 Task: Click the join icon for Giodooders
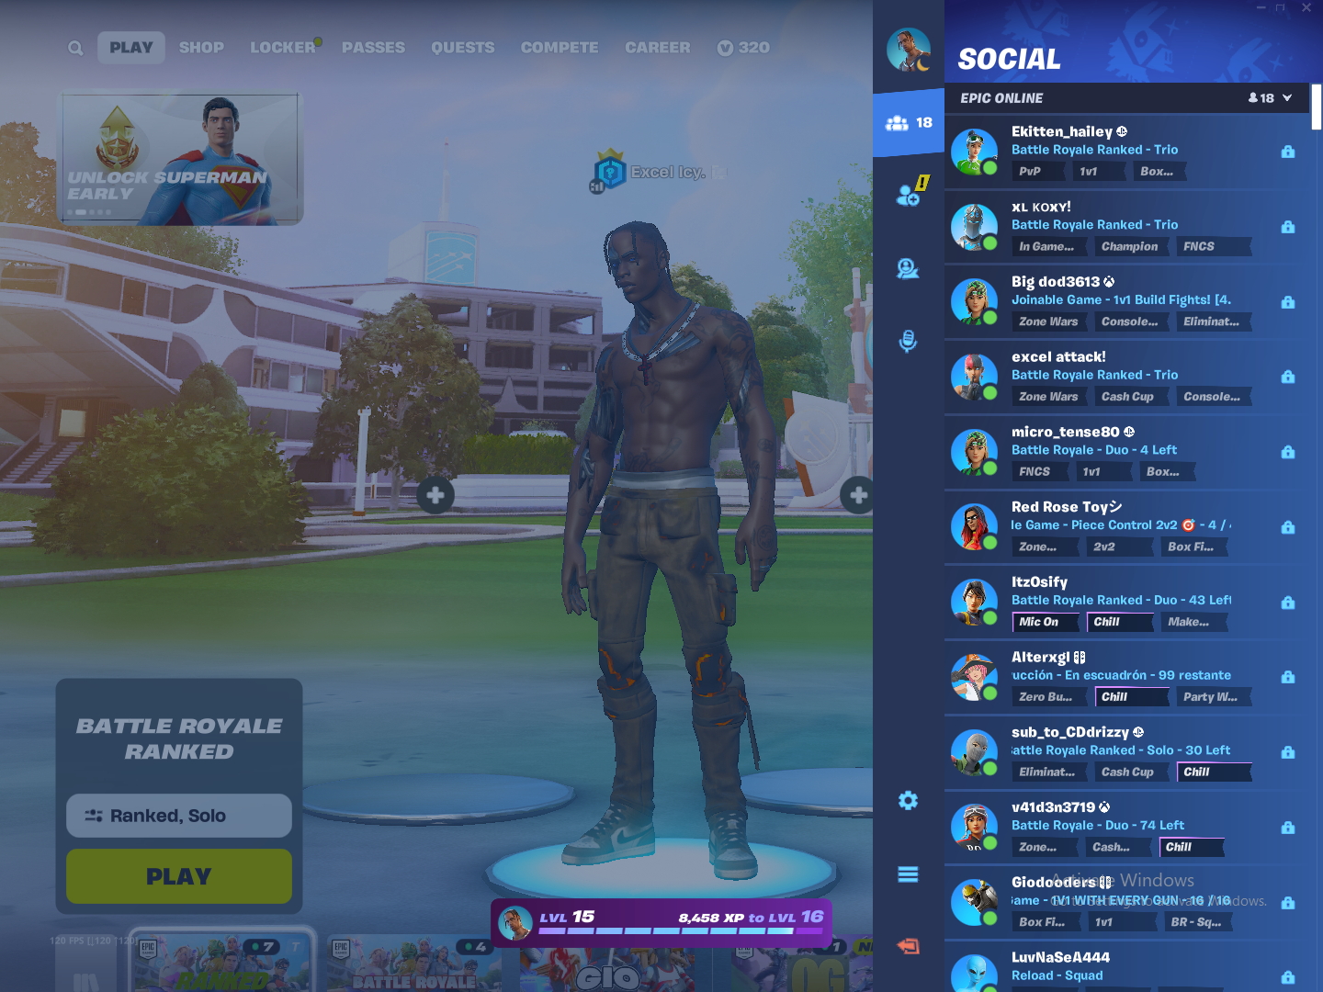coord(1288,903)
